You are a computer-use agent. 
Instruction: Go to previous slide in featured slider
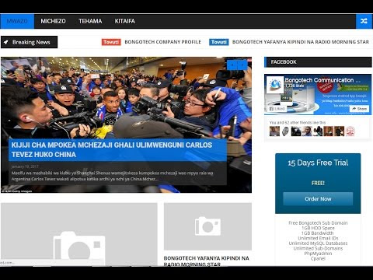pos(232,65)
